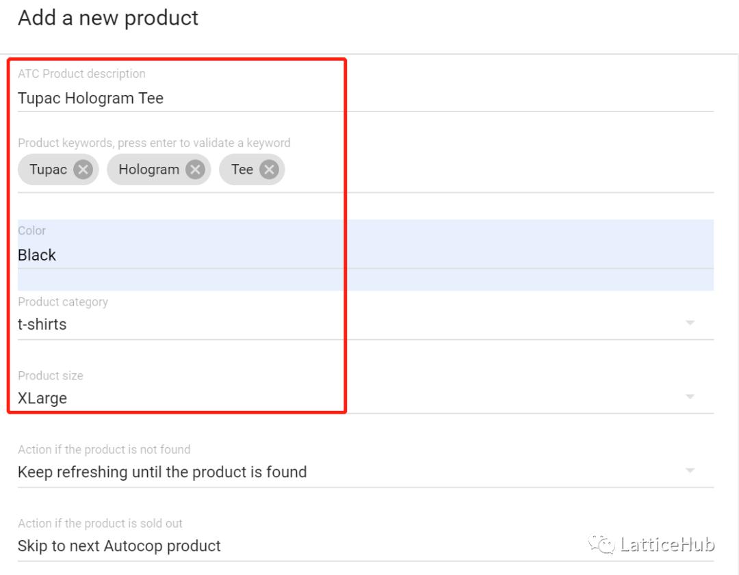Click the Tee keyword chip label
The width and height of the screenshot is (739, 575).
coord(242,170)
